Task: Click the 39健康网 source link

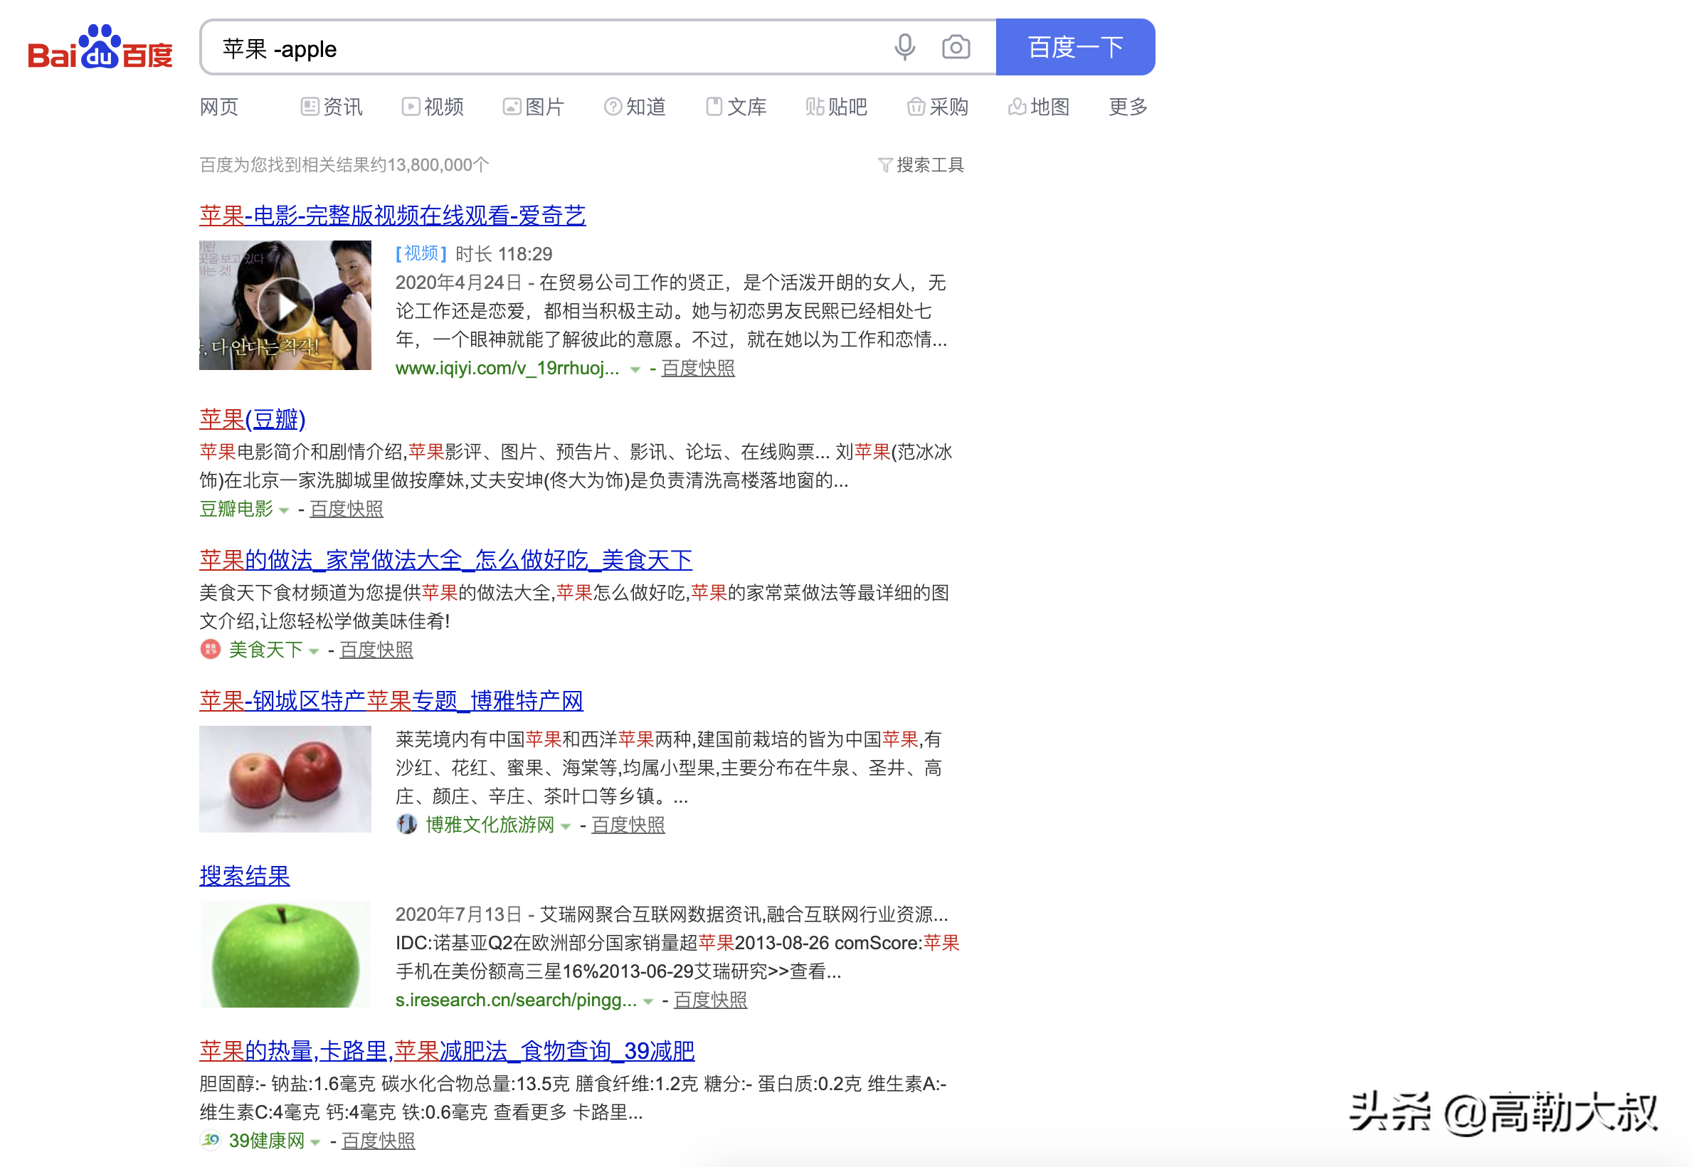Action: pos(267,1141)
